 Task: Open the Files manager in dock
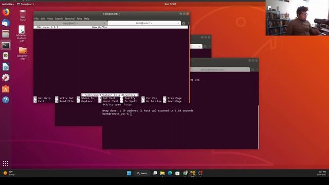coord(6,34)
